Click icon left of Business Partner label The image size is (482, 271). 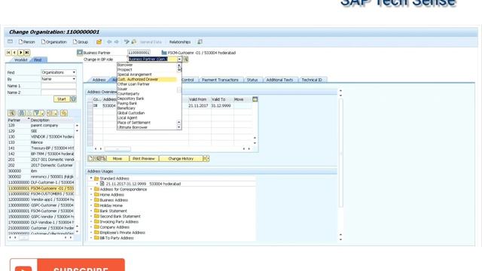pos(80,53)
